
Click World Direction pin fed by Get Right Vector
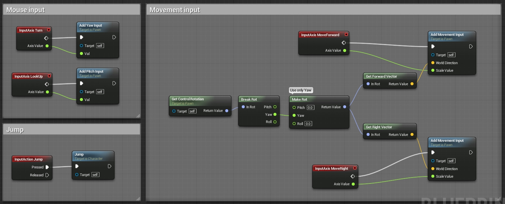point(433,169)
